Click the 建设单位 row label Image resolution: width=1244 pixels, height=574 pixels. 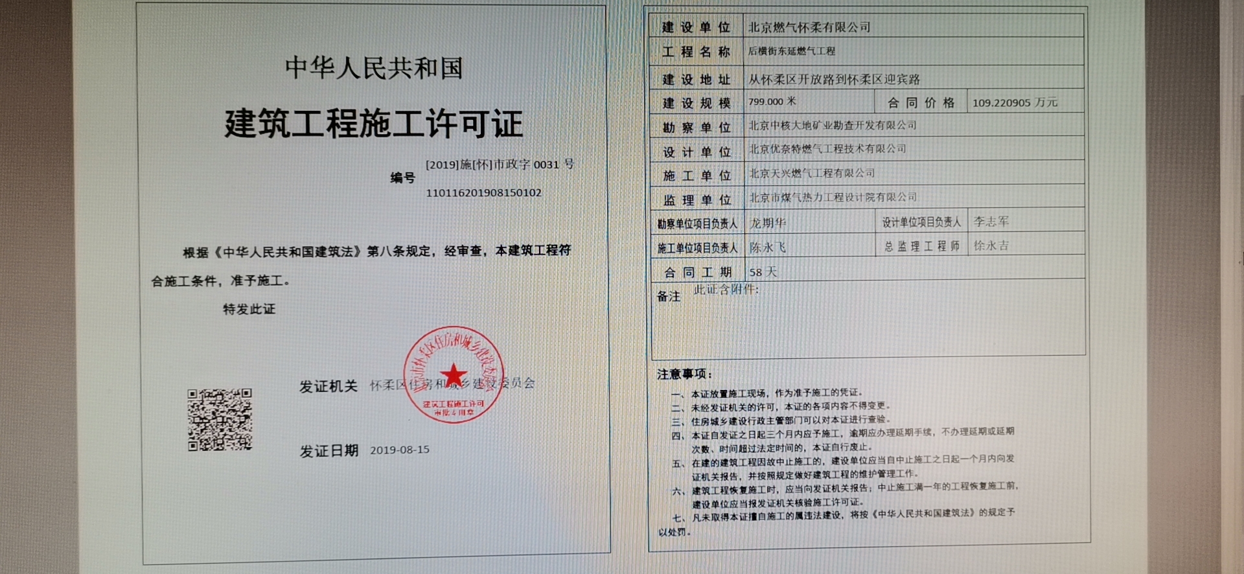pos(696,27)
